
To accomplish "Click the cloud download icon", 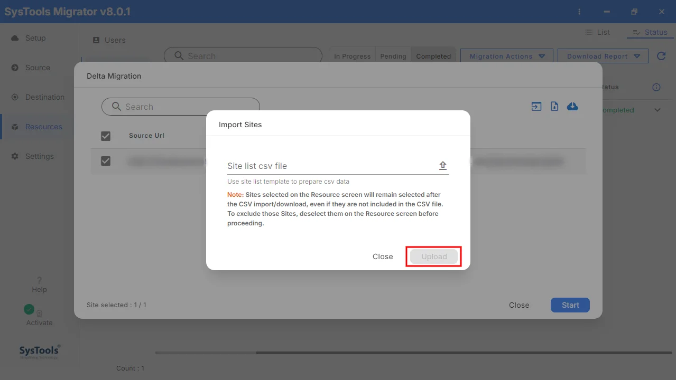I will [x=572, y=107].
